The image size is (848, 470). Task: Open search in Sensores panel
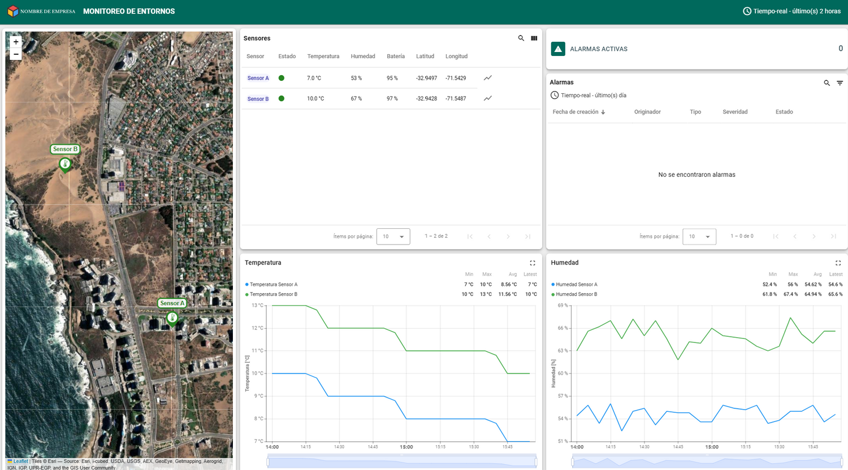point(521,38)
